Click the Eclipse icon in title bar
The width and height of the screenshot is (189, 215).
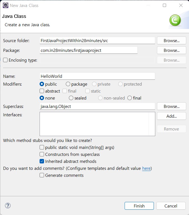(5, 5)
